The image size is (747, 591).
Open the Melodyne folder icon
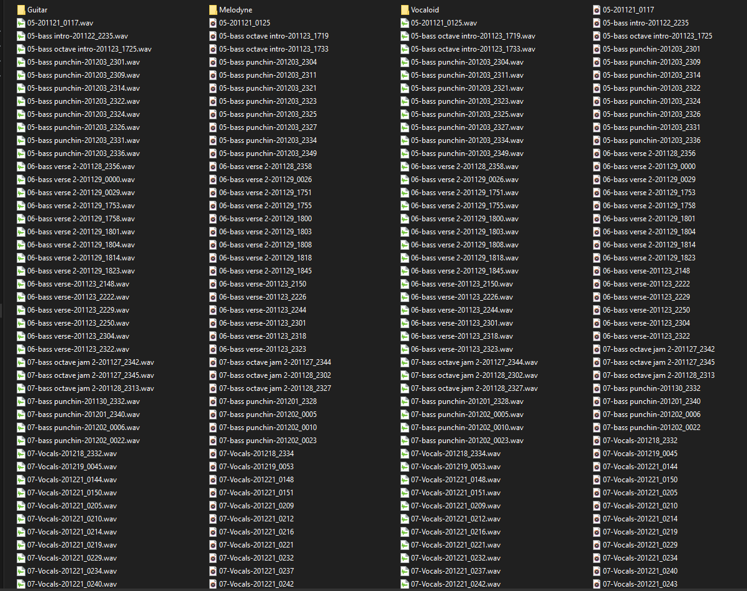(x=213, y=10)
